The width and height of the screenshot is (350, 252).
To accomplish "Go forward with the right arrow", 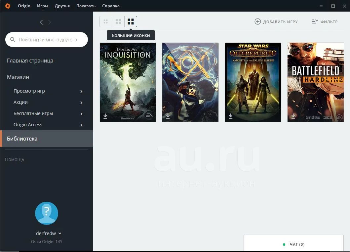I will pyautogui.click(x=50, y=22).
